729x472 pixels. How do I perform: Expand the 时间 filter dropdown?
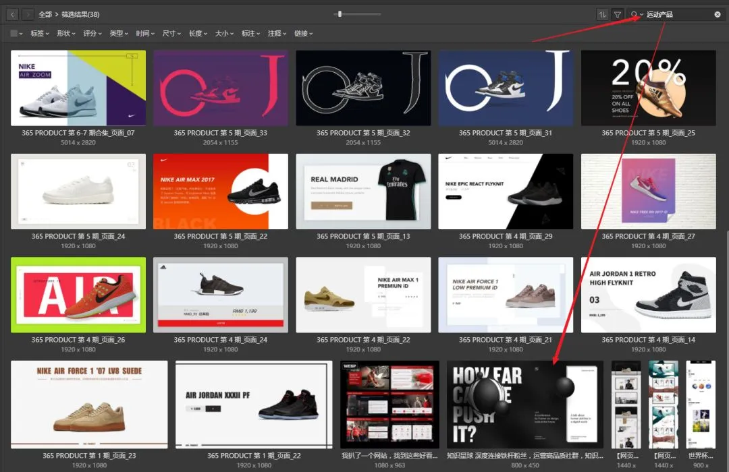[145, 34]
